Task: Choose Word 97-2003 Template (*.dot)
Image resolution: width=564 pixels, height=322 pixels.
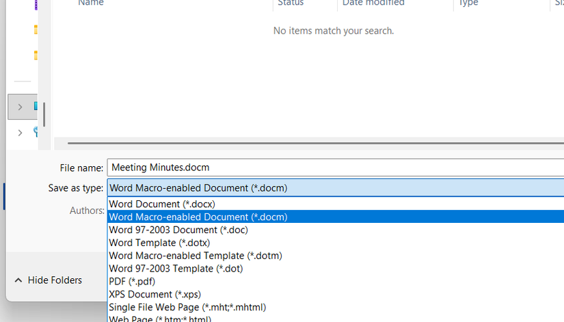Action: 336,269
